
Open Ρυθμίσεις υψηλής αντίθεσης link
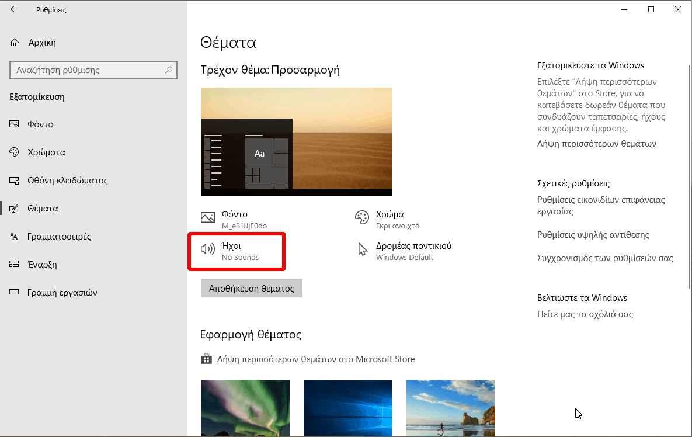593,235
